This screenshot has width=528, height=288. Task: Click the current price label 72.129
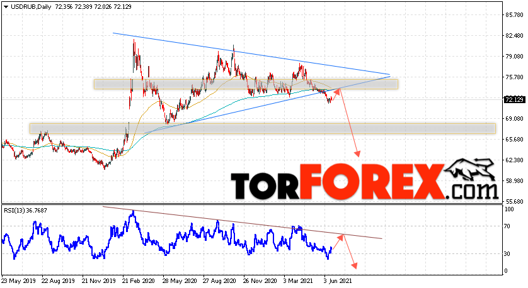tap(514, 99)
